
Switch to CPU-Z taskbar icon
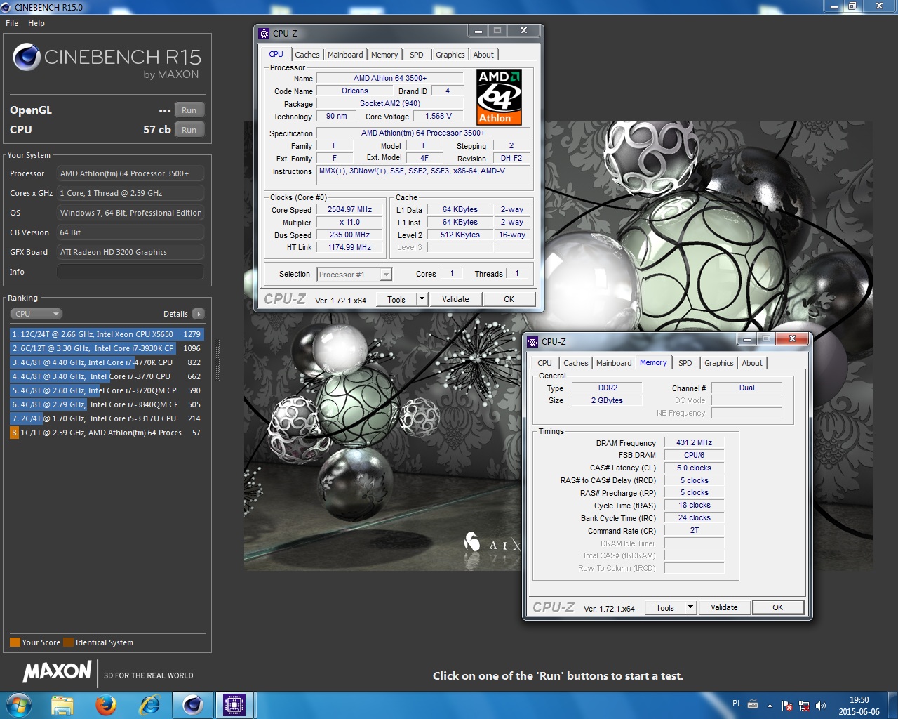[x=234, y=705]
